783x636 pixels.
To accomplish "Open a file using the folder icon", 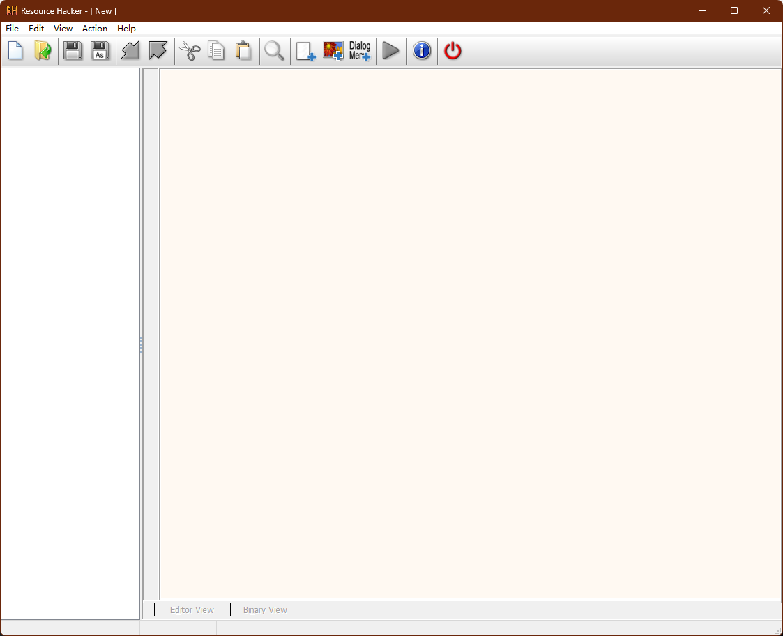I will [43, 51].
